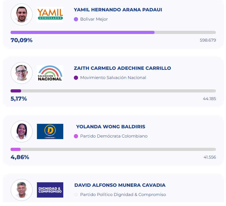This screenshot has width=226, height=206.
Task: Click the name ZAITH CARMELO ADECHINE CARRILLO
Action: point(122,68)
